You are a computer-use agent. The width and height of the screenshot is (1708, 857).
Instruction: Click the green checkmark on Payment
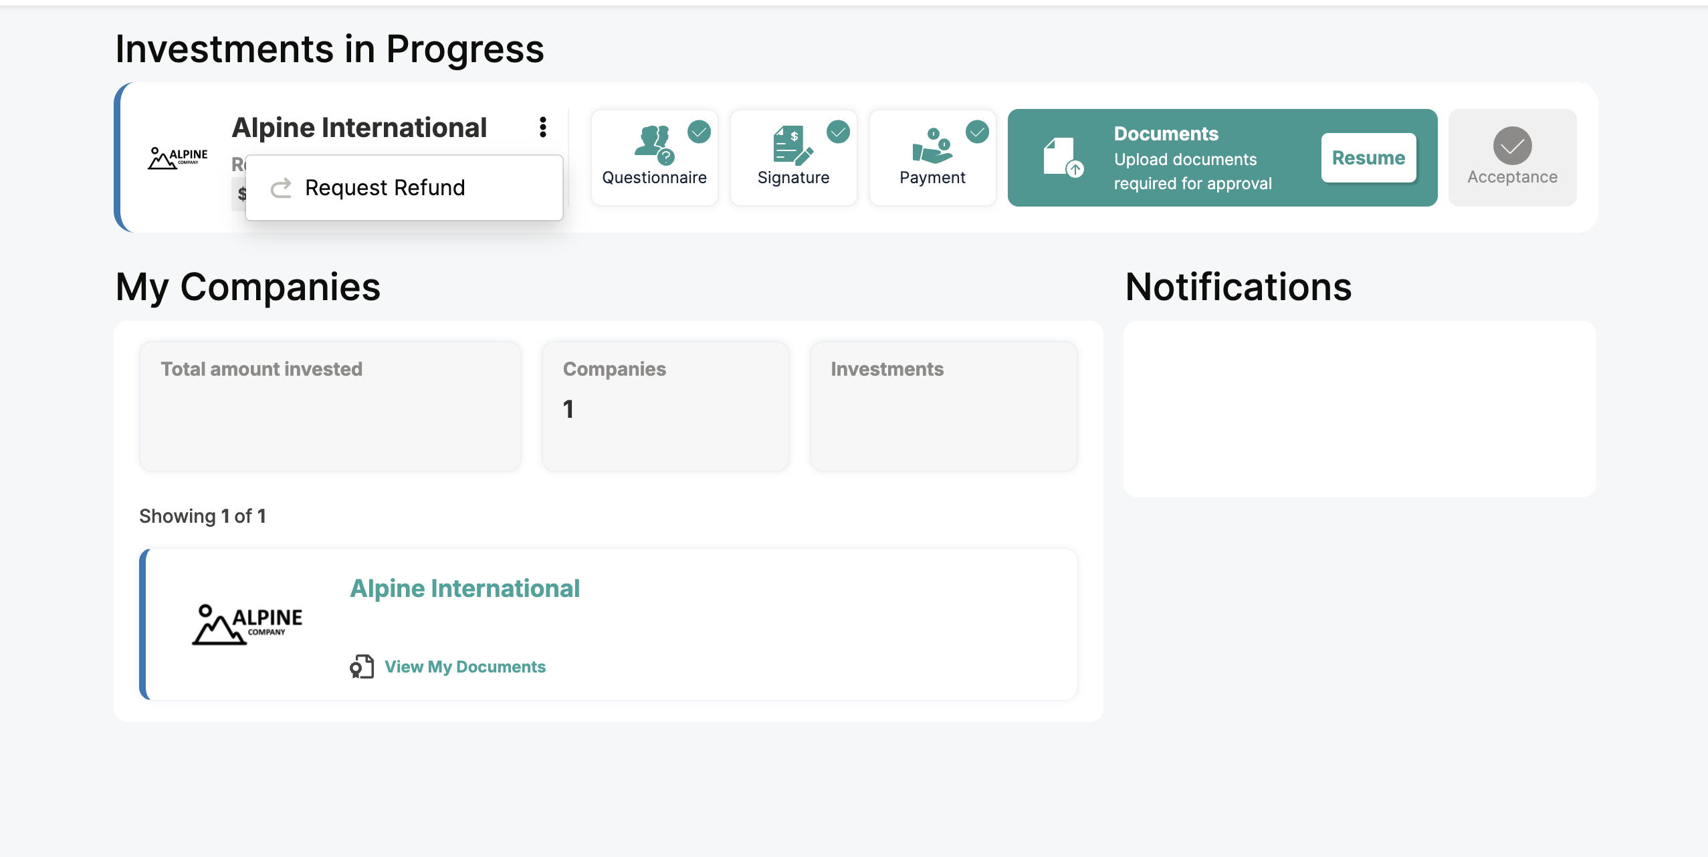click(x=977, y=132)
